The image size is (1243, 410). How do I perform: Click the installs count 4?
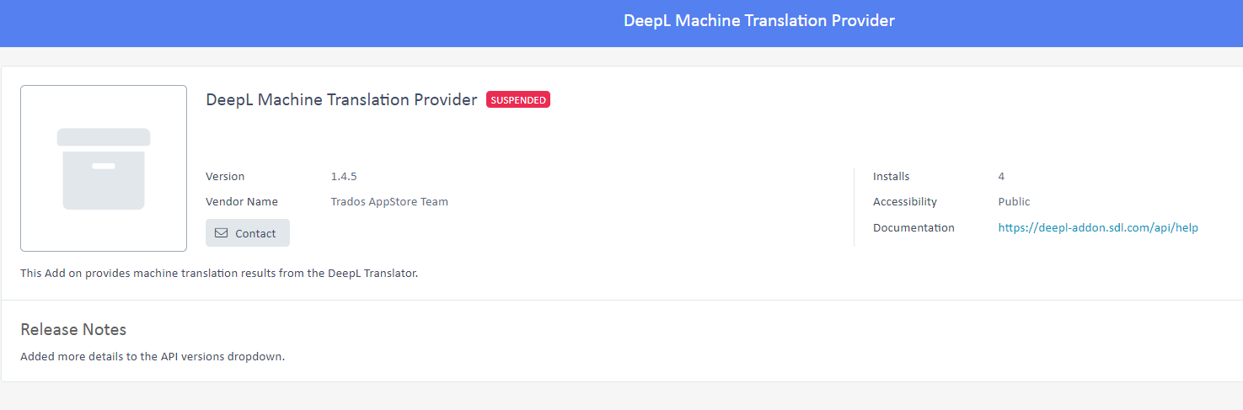[1001, 177]
